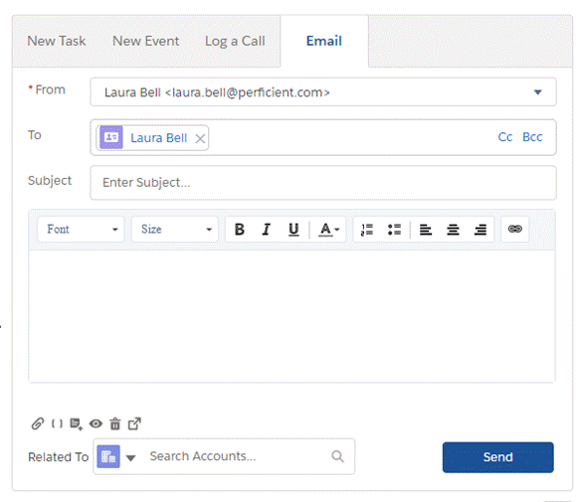Viewport: 580px width, 502px height.
Task: Apply underline formatting in the editor toolbar
Action: 293,230
